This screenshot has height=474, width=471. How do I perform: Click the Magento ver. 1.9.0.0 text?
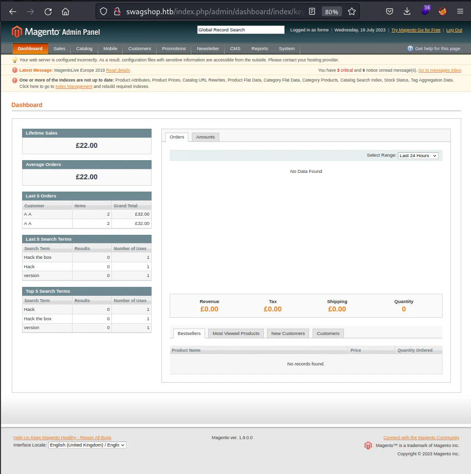(232, 438)
